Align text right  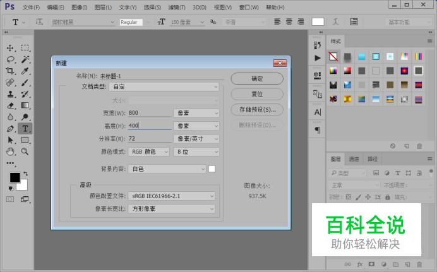point(301,21)
